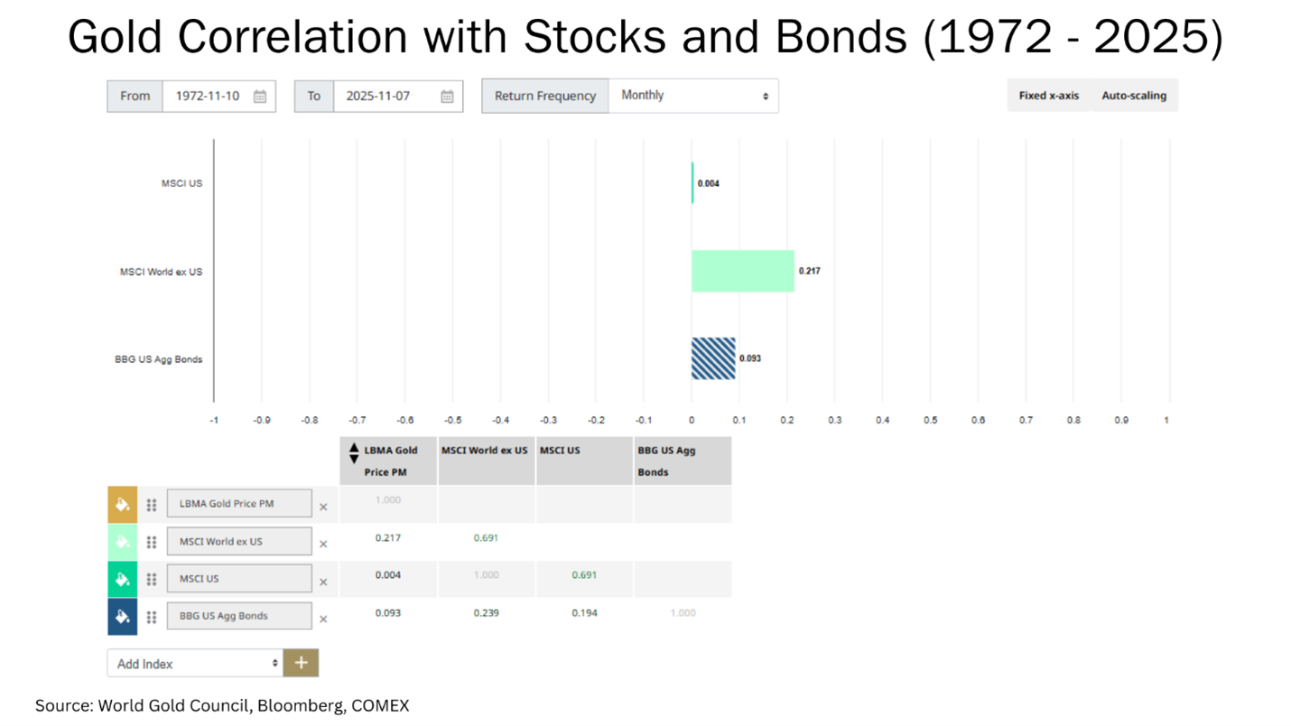The image size is (1291, 726).
Task: Select the MSCI World ex US bar in chart
Action: pyautogui.click(x=743, y=271)
